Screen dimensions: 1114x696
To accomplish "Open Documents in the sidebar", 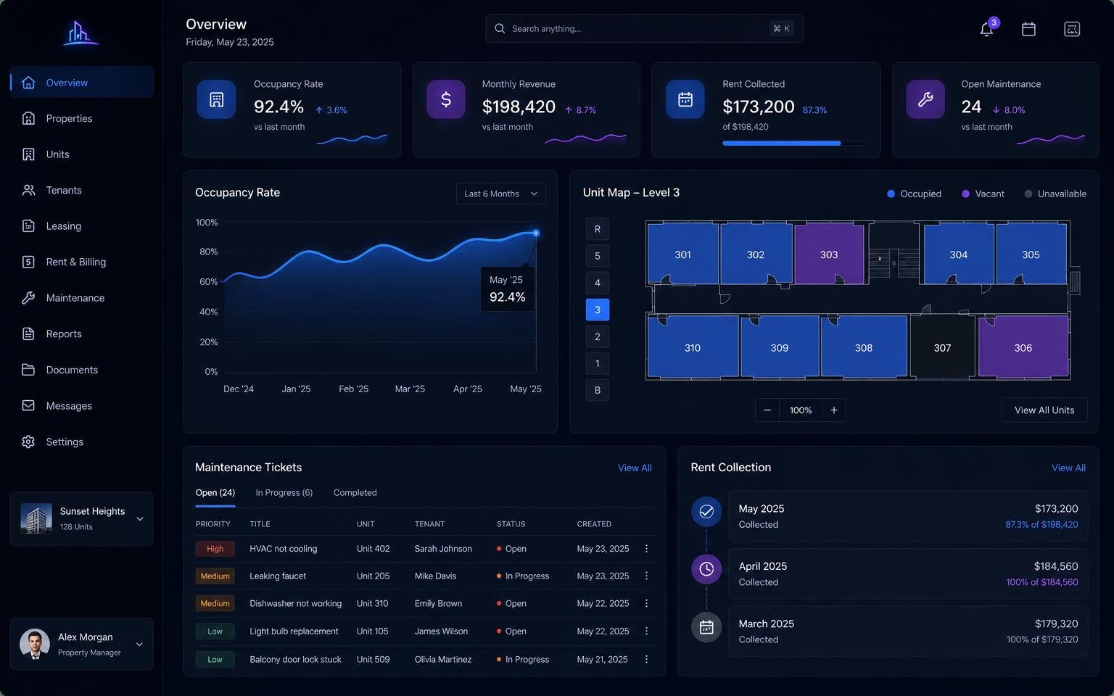I will 82,370.
